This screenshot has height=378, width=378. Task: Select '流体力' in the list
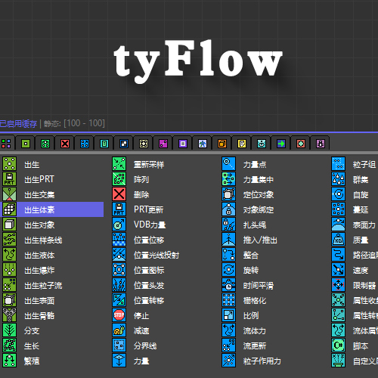[x=255, y=330]
